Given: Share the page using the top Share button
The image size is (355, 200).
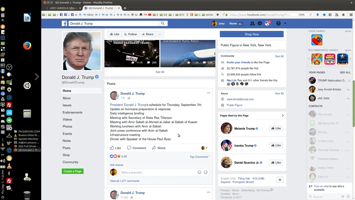Looking at the screenshot, I should coord(148,34).
